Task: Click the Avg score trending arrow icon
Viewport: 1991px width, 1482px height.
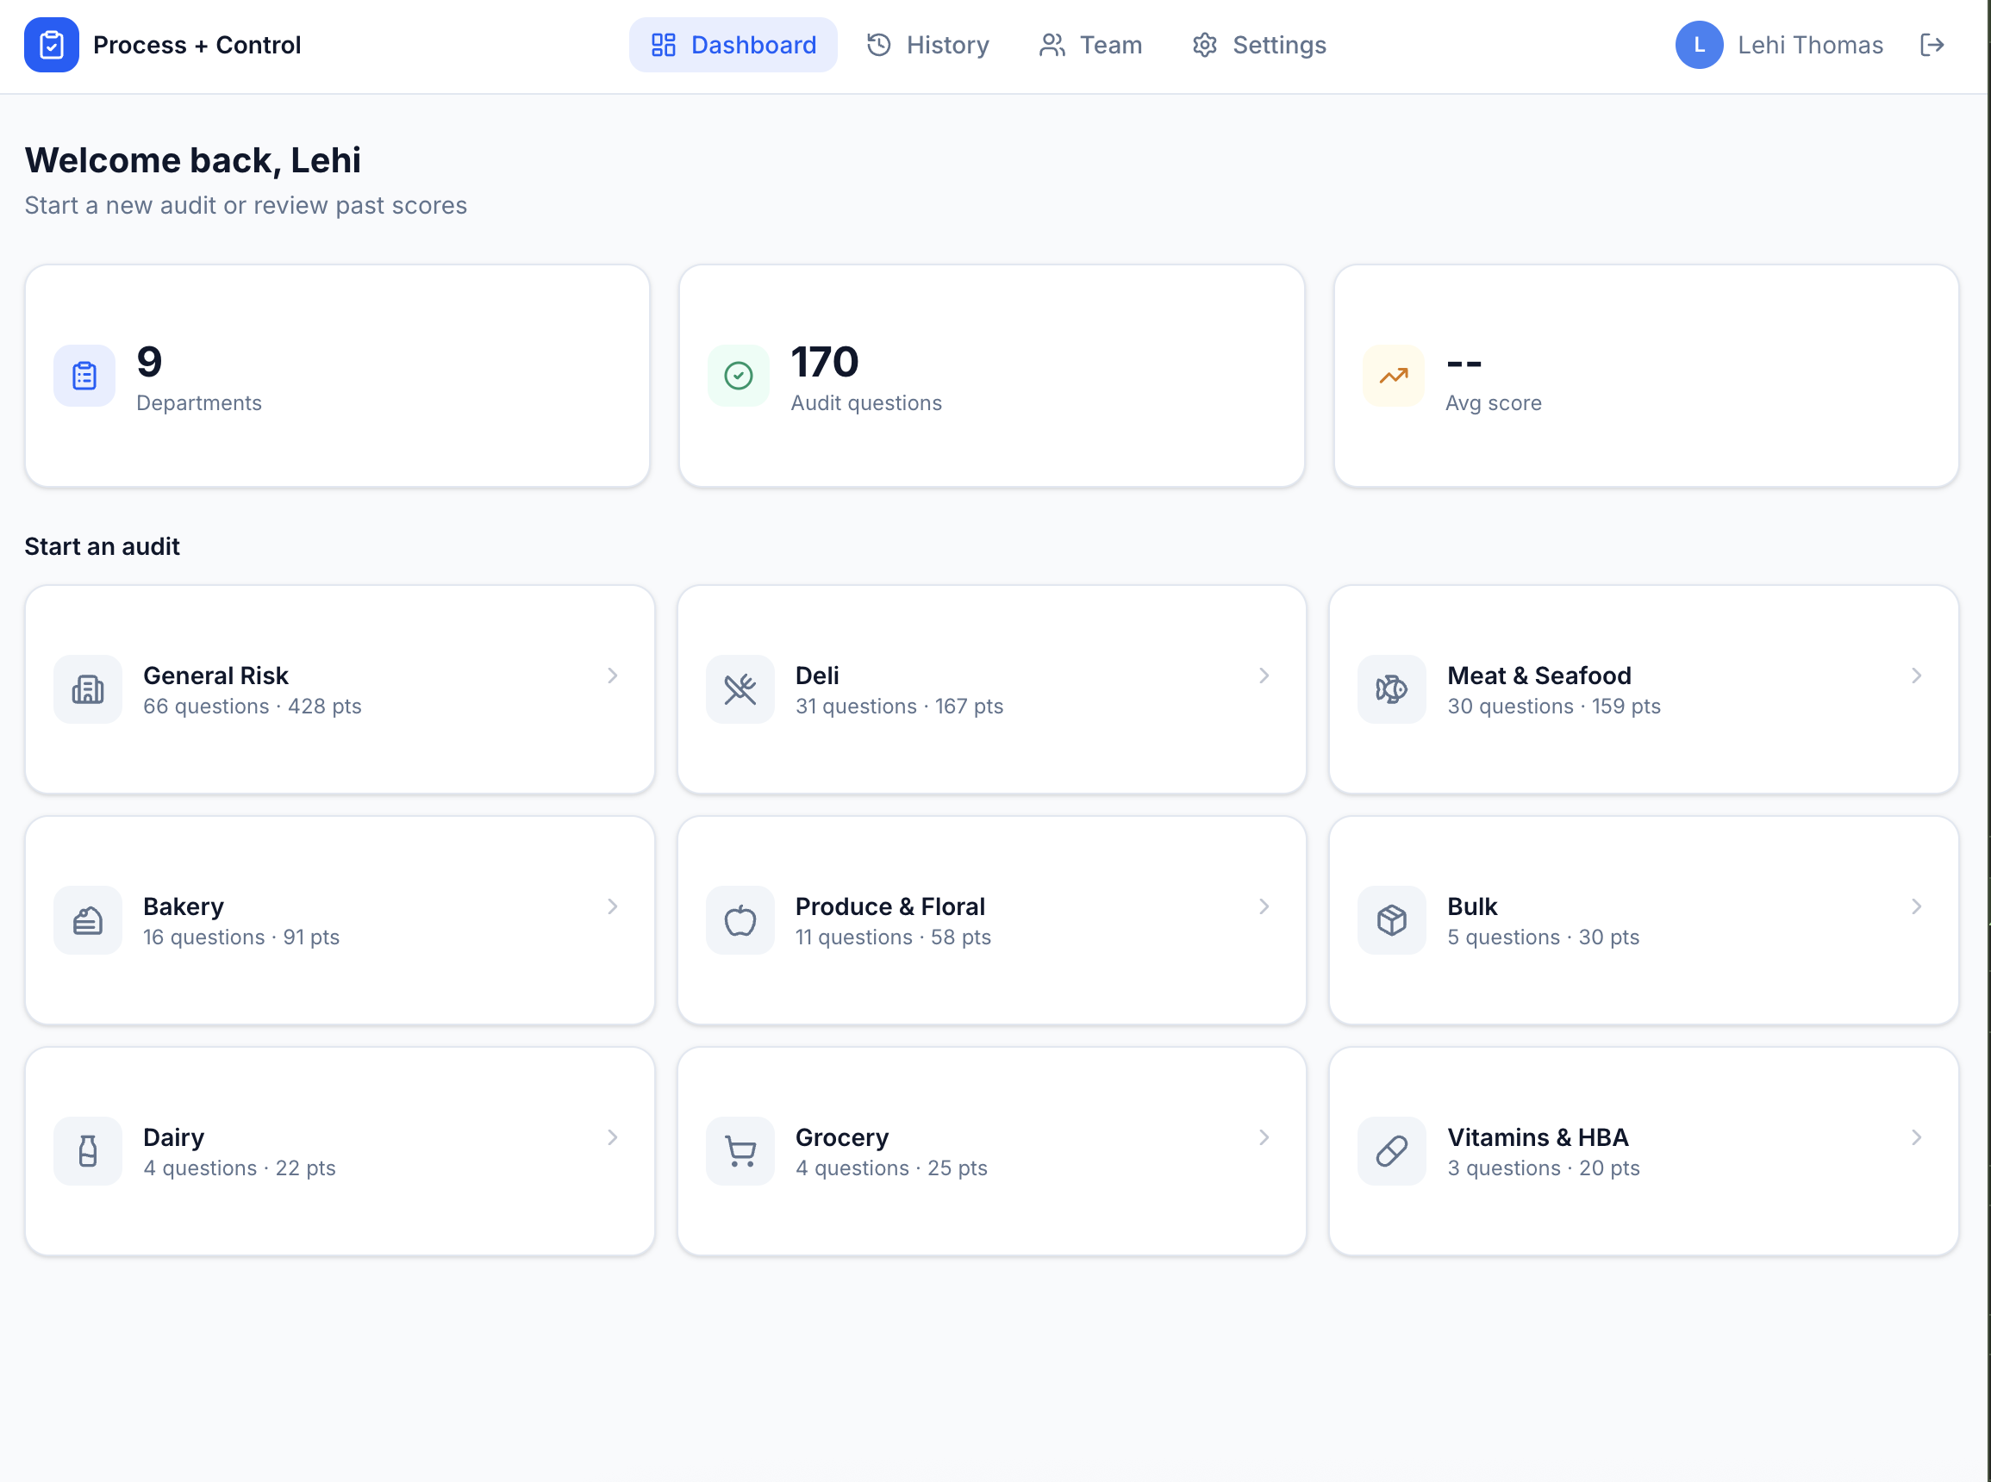Action: [1394, 376]
